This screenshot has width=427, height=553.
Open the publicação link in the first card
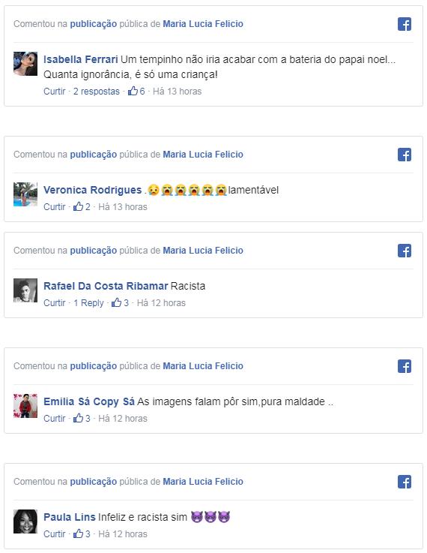pos(94,24)
